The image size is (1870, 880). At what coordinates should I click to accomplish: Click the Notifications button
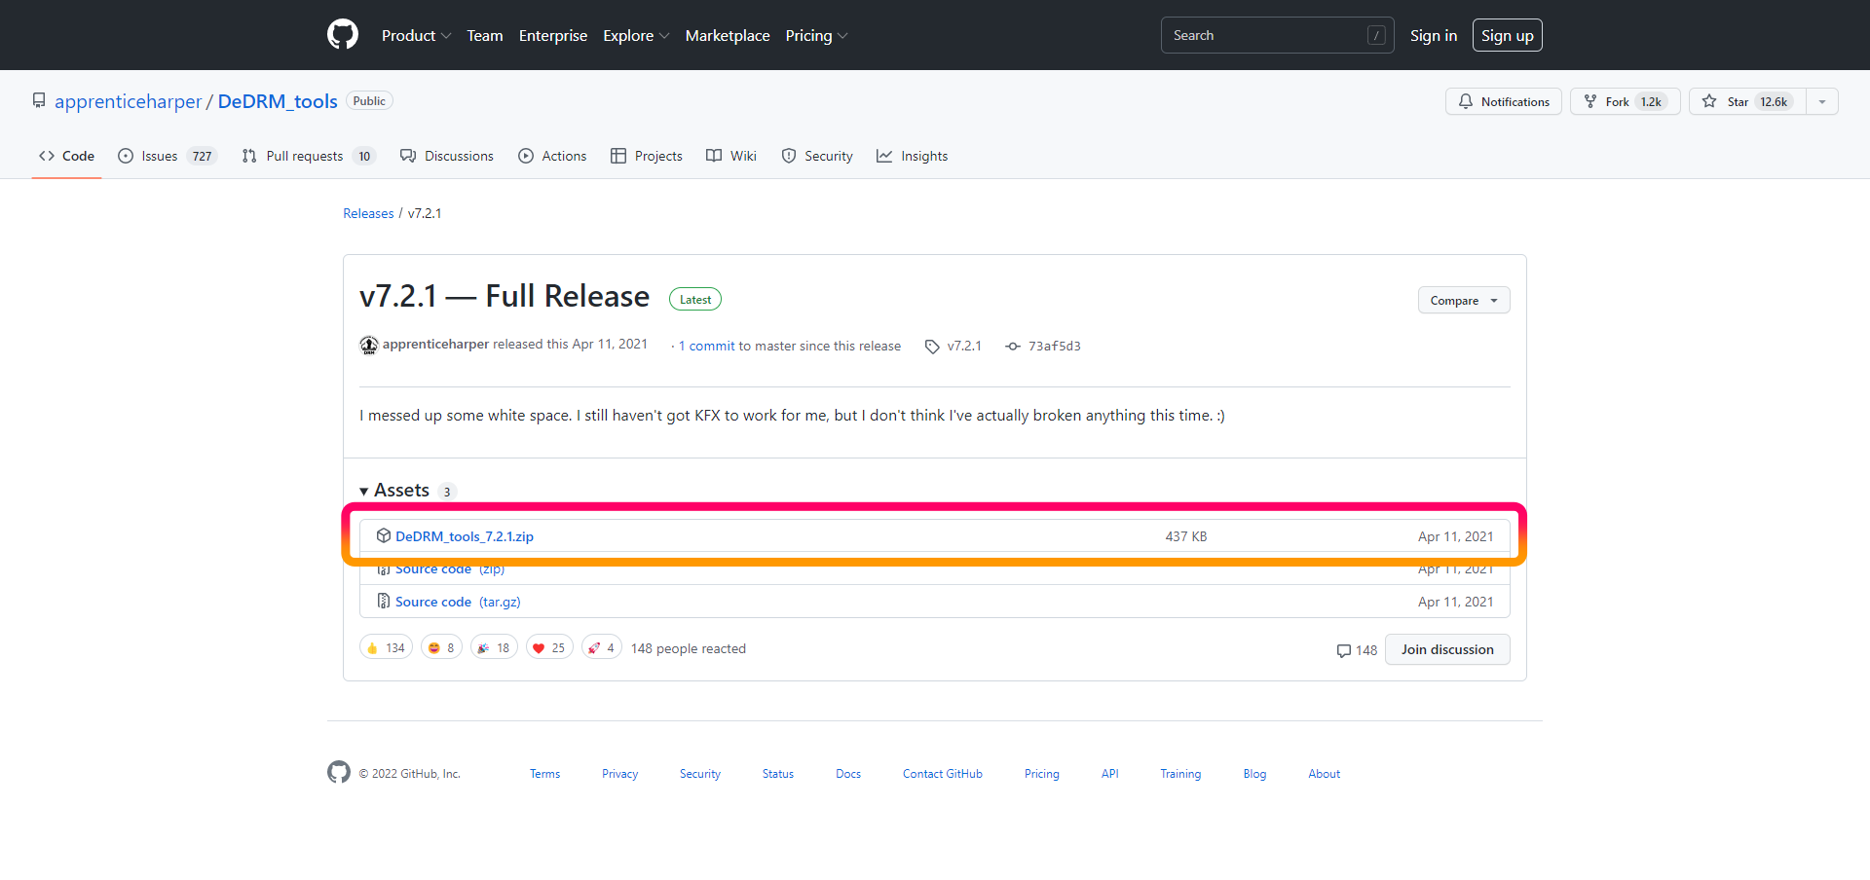1504,101
